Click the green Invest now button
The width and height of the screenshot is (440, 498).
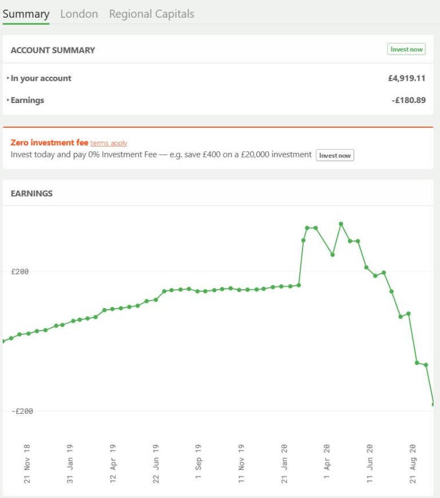(x=406, y=49)
